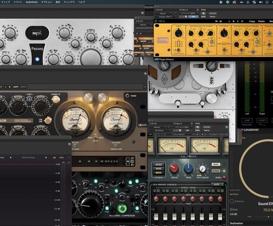
Task: Click the green illuminated button on Mastering Compressor
Action: [122, 209]
